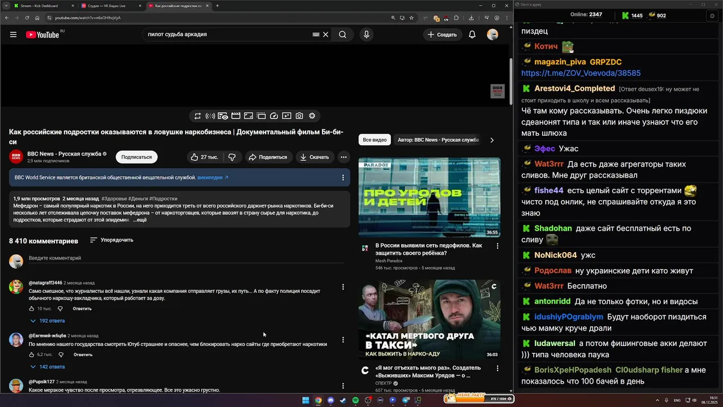The image size is (723, 407).
Task: Focus the Введите комментарий input field
Action: [186, 258]
